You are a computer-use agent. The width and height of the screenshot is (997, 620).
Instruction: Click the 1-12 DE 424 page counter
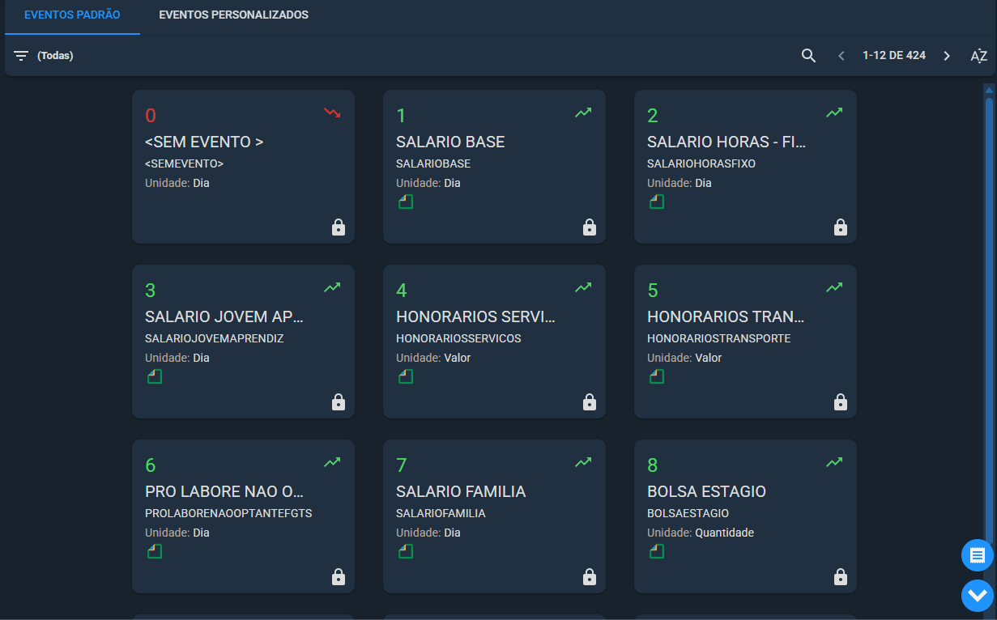(894, 56)
